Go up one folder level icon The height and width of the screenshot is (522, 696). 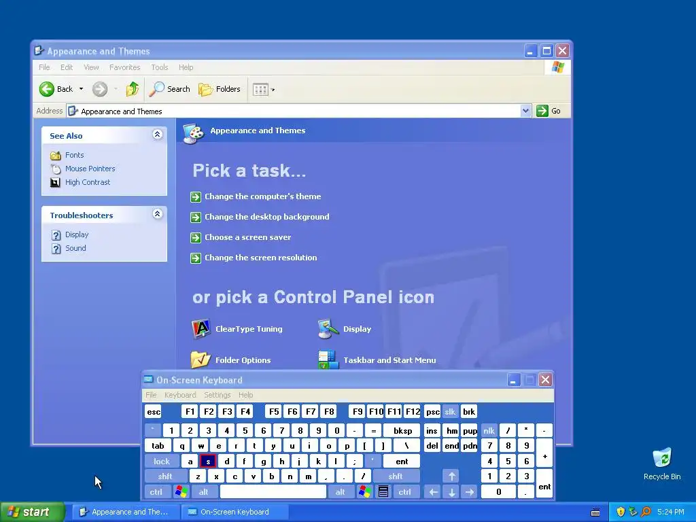tap(132, 89)
